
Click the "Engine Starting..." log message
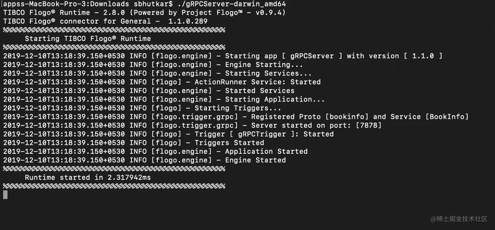(264, 65)
